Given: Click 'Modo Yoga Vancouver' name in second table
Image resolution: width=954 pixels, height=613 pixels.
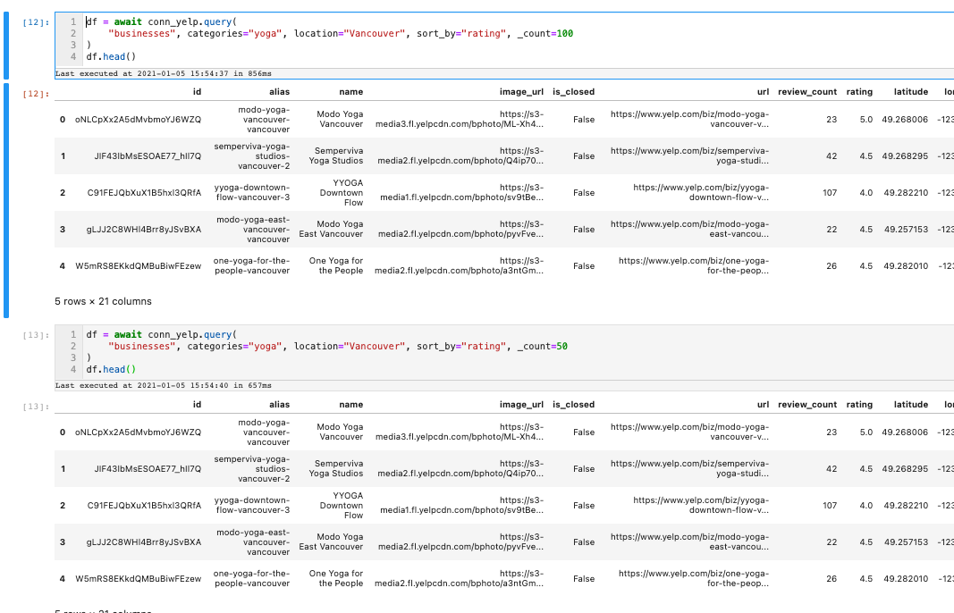Looking at the screenshot, I should coord(340,432).
